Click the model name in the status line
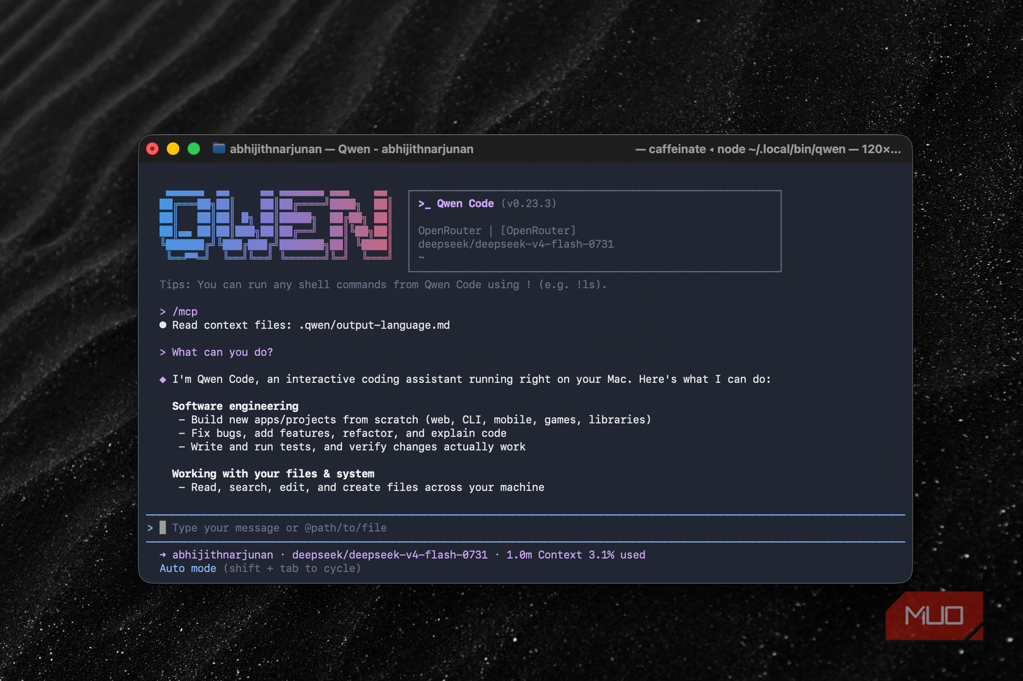The image size is (1023, 681). tap(390, 555)
